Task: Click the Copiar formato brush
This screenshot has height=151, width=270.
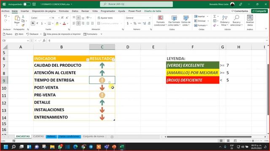Action: [x=23, y=25]
